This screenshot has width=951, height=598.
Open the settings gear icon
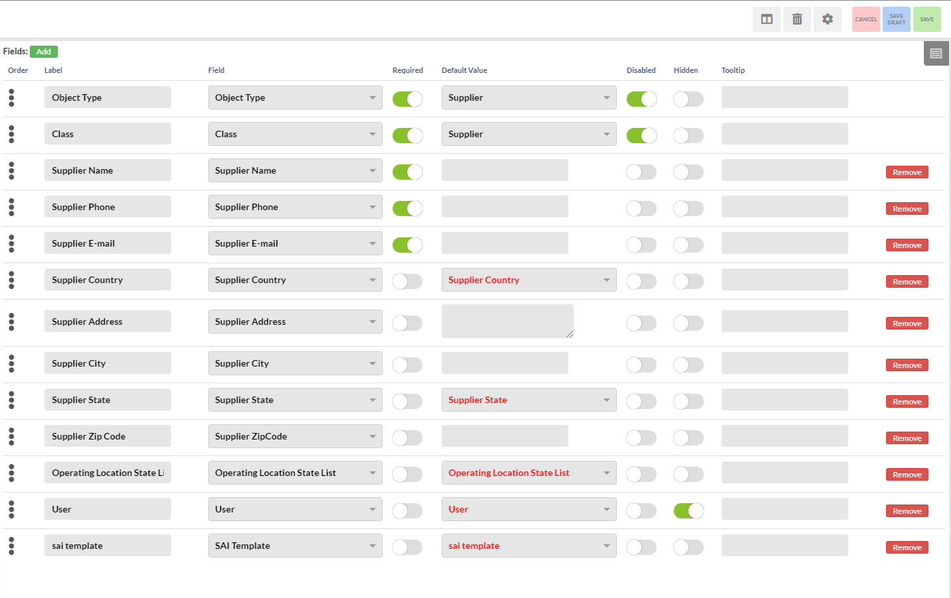(827, 19)
